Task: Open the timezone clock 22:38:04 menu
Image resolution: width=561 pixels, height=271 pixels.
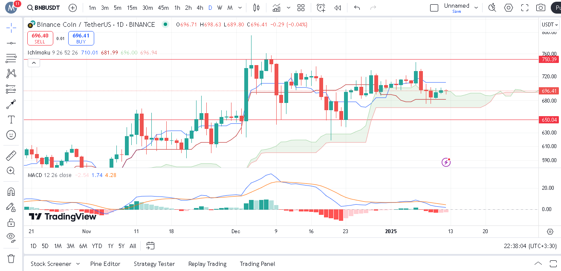Action: [531, 246]
